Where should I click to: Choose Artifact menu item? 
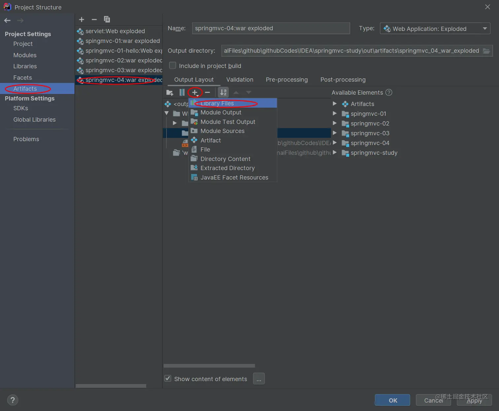point(233,140)
